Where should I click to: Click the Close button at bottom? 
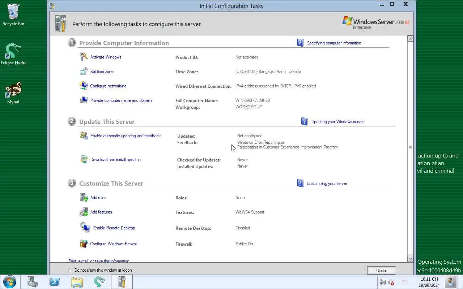point(381,270)
